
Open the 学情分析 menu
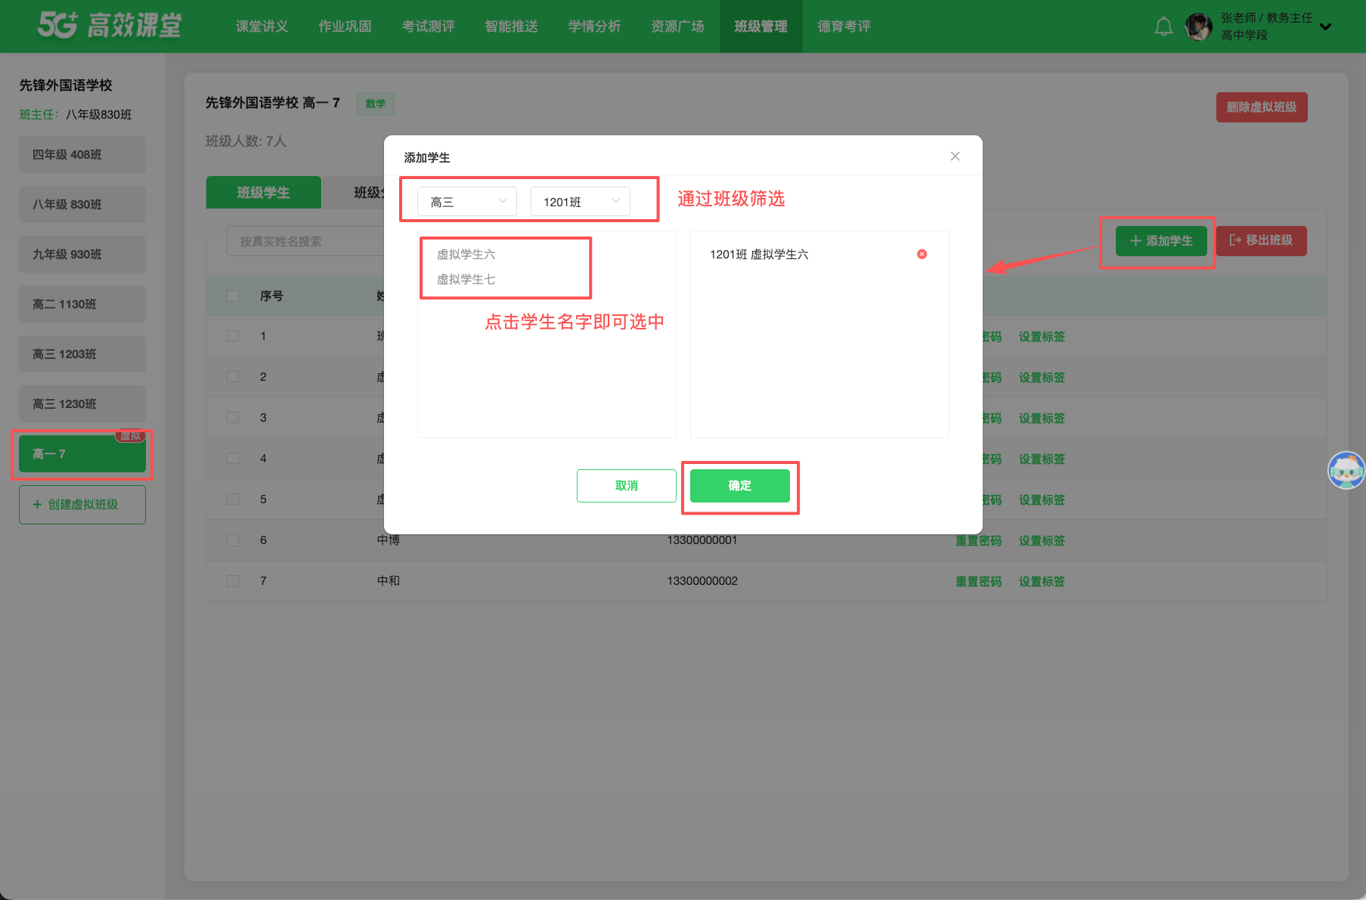point(595,26)
